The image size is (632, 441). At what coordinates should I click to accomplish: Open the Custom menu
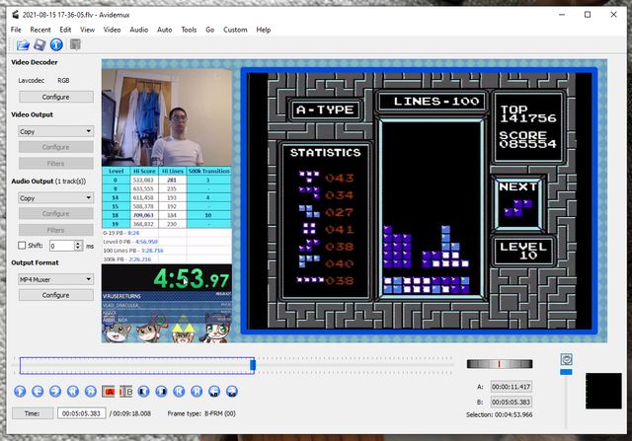[235, 30]
